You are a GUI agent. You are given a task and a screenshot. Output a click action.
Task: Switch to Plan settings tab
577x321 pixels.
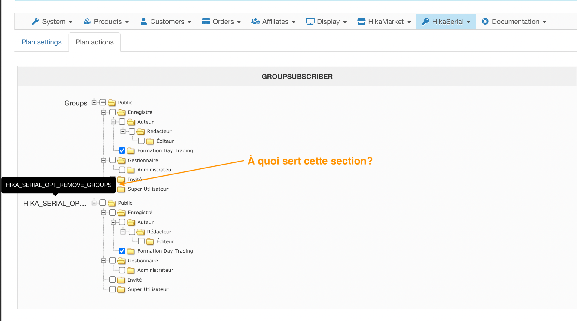pyautogui.click(x=41, y=42)
